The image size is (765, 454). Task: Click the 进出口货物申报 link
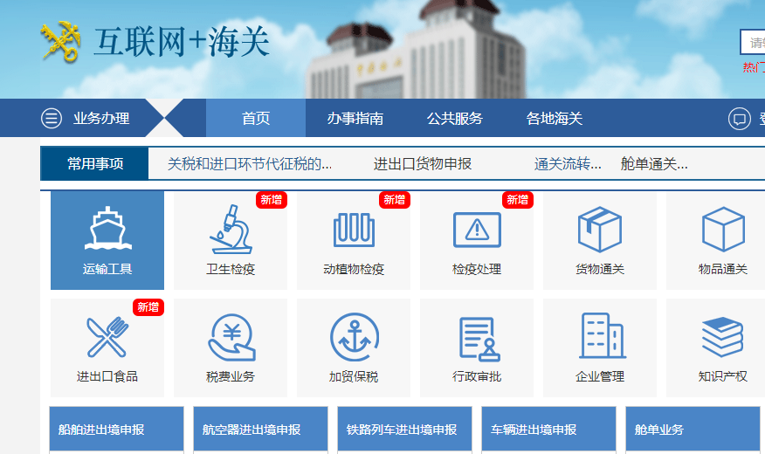coord(422,164)
